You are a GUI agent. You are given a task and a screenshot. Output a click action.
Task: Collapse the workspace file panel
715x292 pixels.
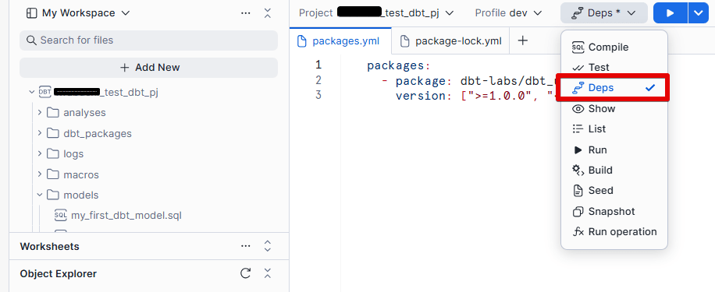pyautogui.click(x=268, y=13)
